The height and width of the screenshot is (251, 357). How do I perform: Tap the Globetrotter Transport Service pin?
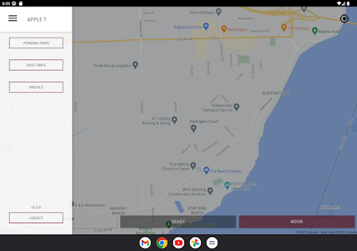pos(237,107)
